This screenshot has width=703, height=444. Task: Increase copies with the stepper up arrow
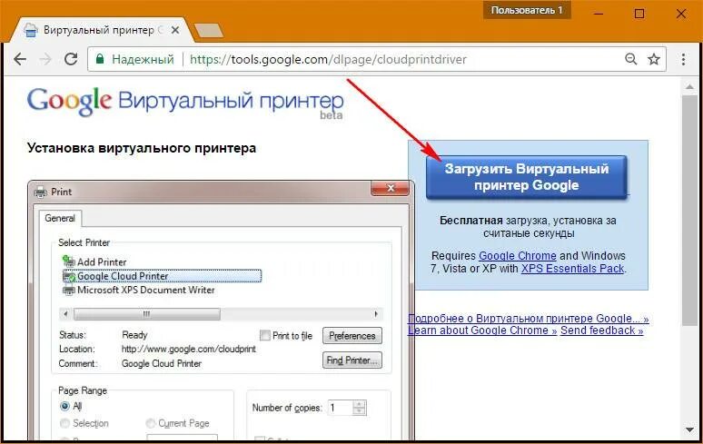point(360,404)
